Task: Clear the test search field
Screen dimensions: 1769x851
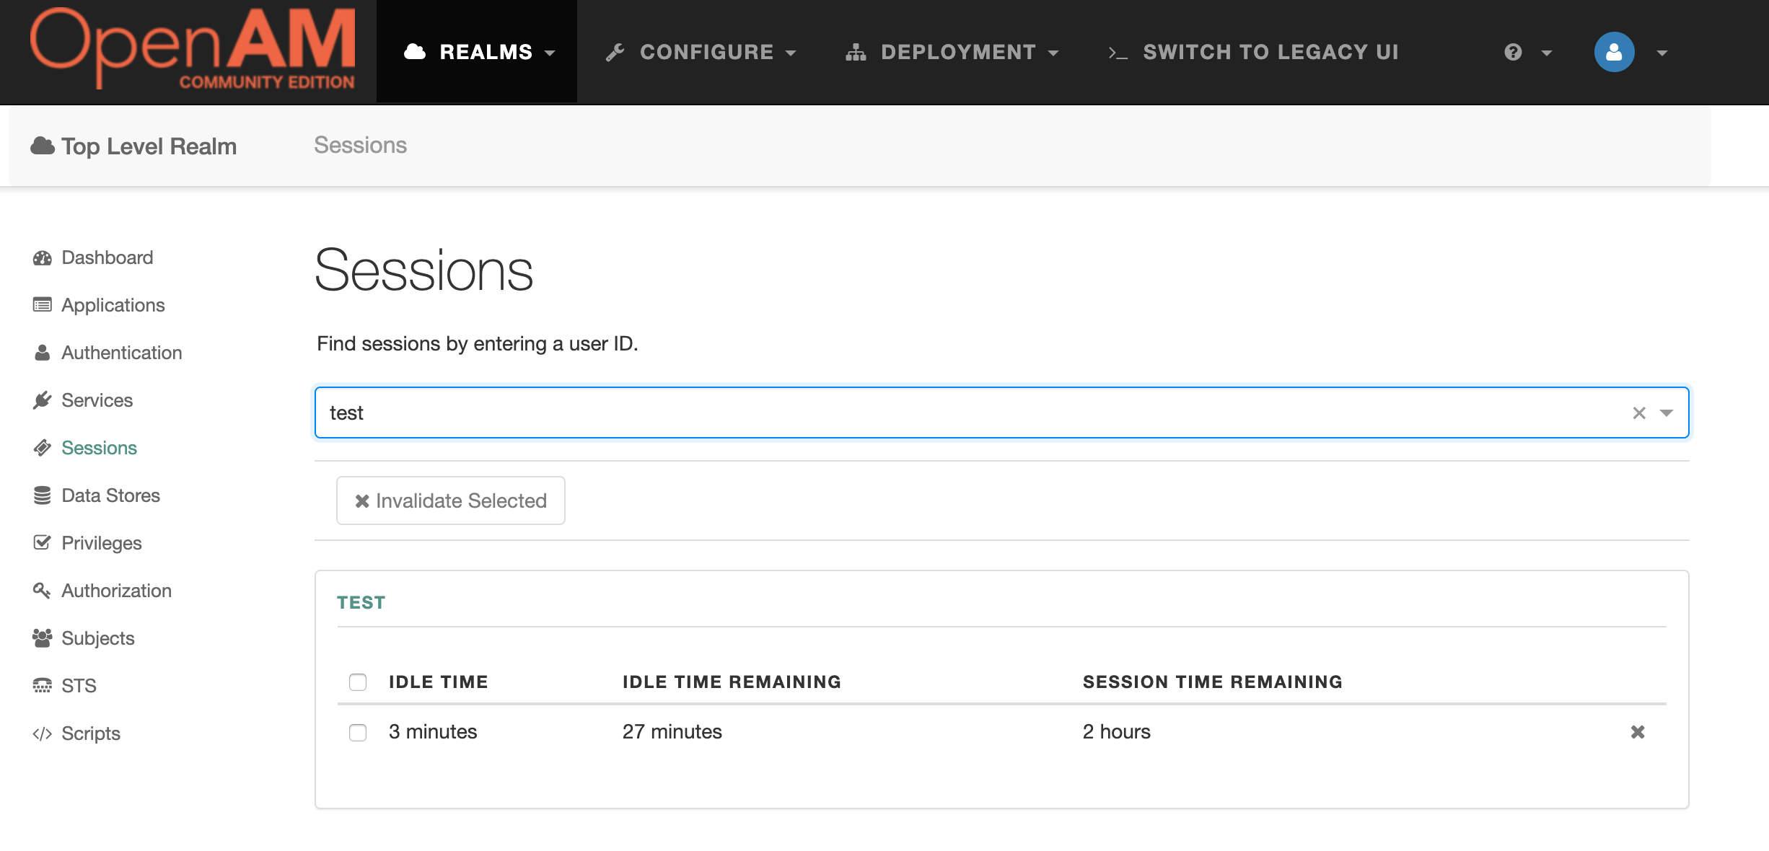Action: click(1639, 413)
